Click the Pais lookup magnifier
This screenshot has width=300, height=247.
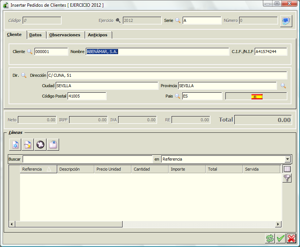177,96
